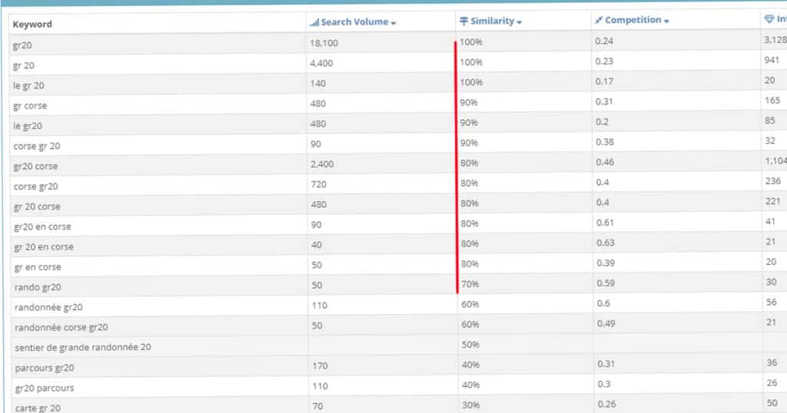Open the Search Volume sort arrow

[393, 23]
